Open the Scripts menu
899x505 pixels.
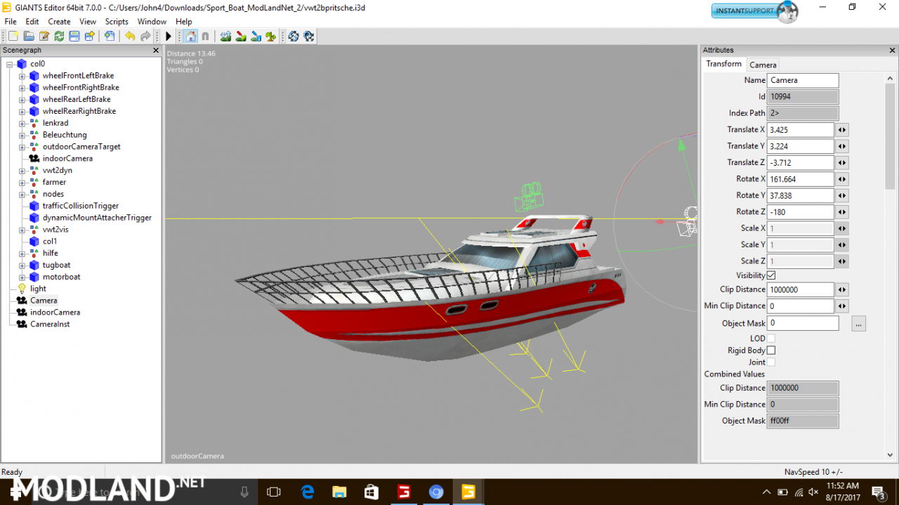tap(117, 21)
